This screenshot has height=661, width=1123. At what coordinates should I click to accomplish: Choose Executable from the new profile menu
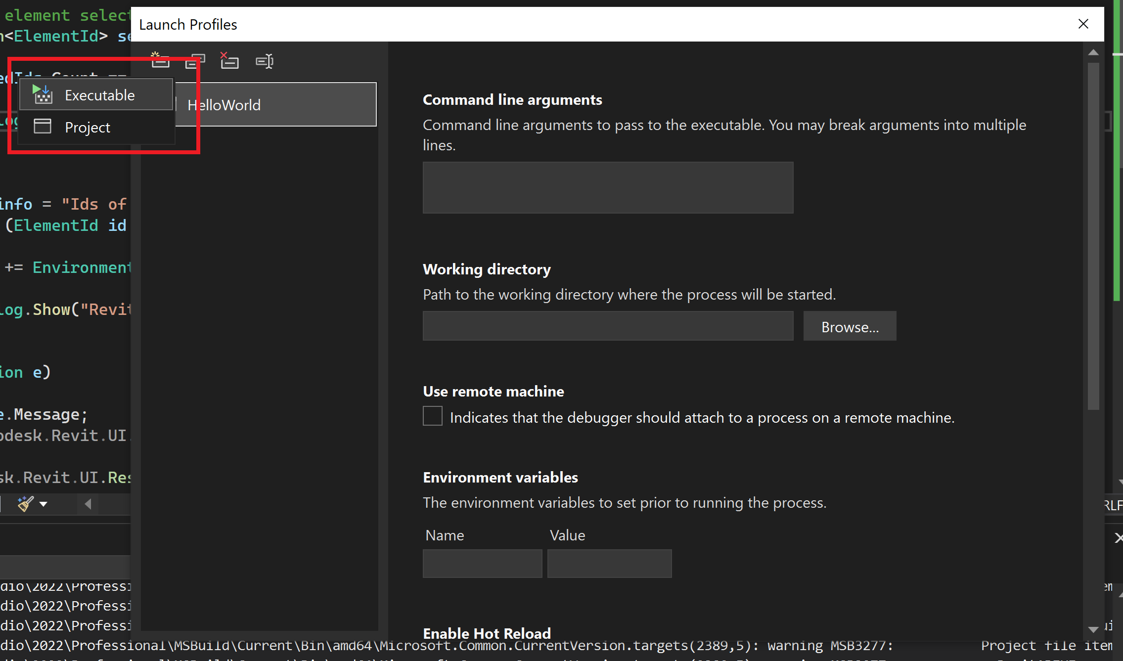[x=100, y=95]
